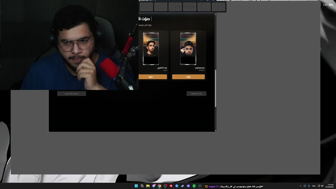336x189 pixels.
Task: Switch ENG input language
Action: 314,186
